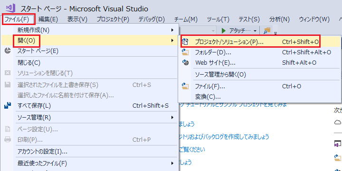Click the open file folder icon beside ファイル(F)...
This screenshot has height=171, width=342.
coord(185,86)
